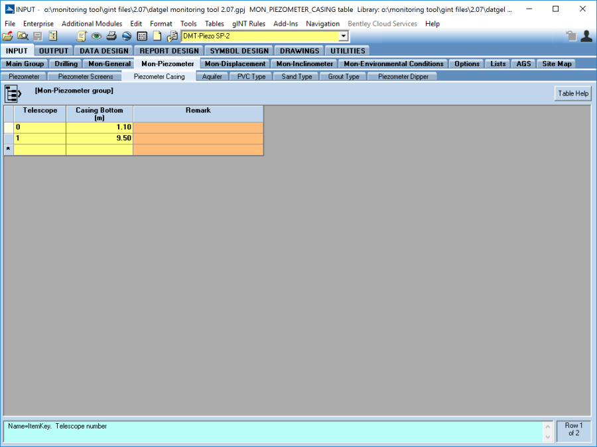Click the Table Help button
This screenshot has height=447, width=597.
(572, 93)
